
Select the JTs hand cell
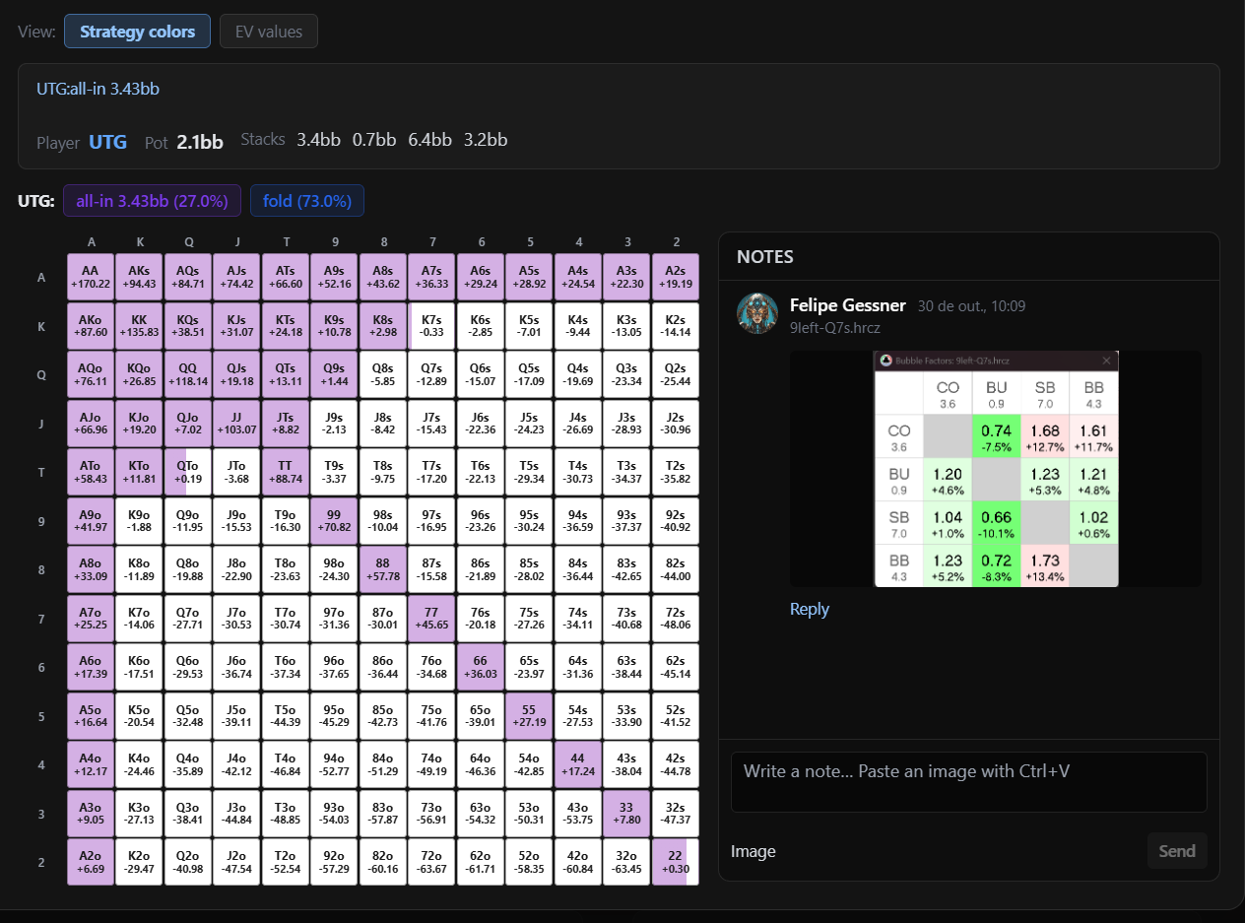pos(286,424)
